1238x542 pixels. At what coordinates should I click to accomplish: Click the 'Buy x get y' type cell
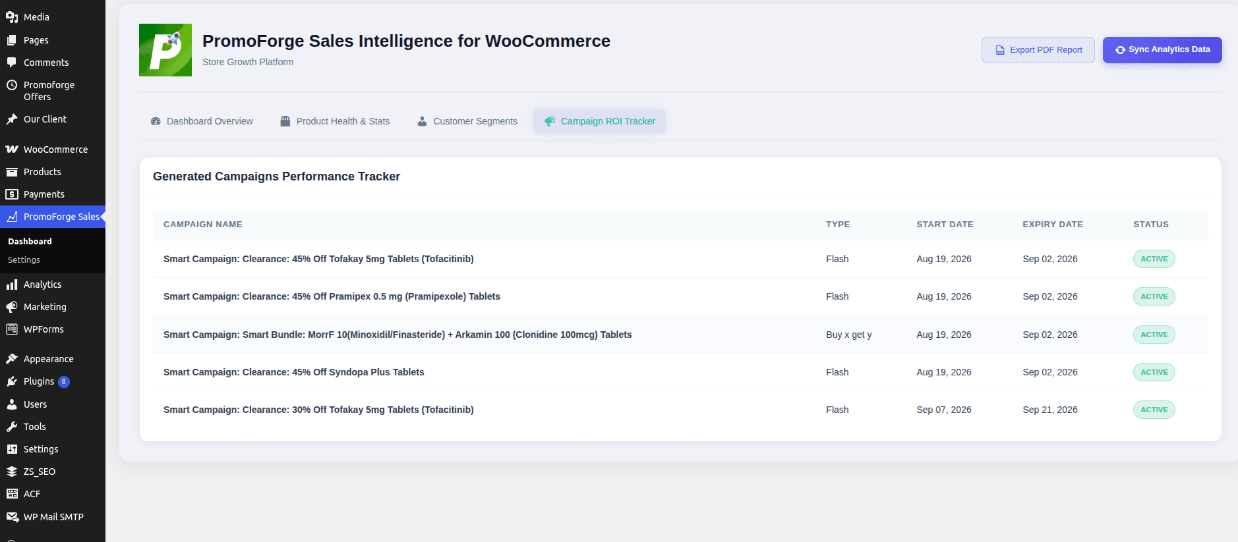(849, 335)
